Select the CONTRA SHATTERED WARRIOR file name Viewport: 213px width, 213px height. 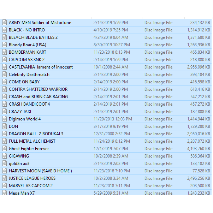tap(38, 89)
